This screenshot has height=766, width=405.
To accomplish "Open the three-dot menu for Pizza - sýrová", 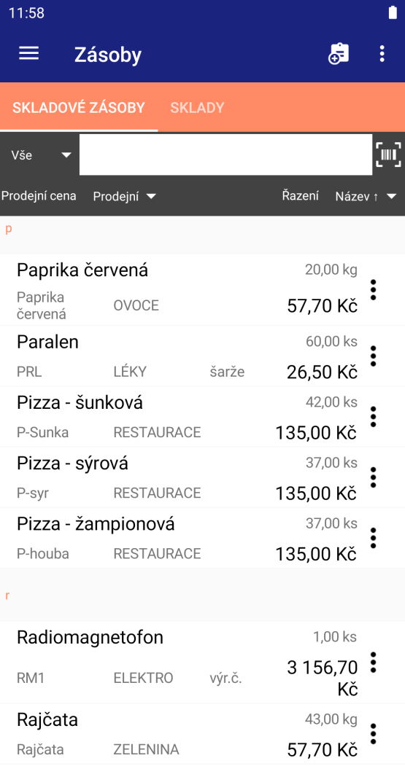I will click(x=373, y=477).
